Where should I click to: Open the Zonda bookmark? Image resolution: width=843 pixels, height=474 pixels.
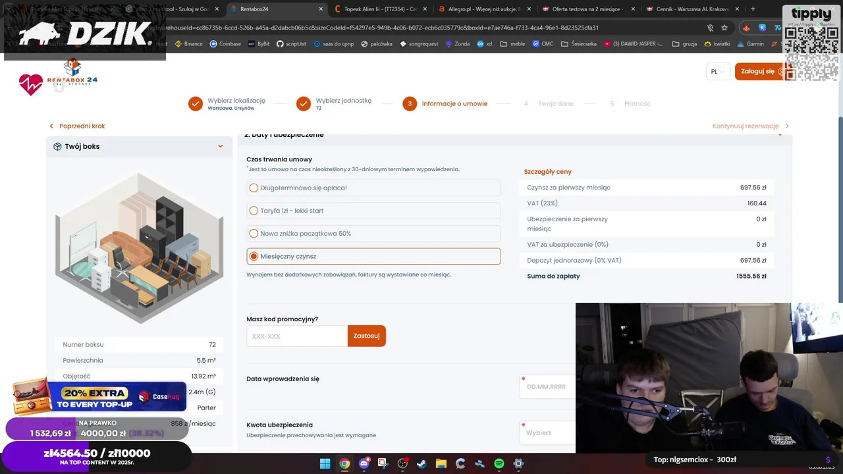458,44
